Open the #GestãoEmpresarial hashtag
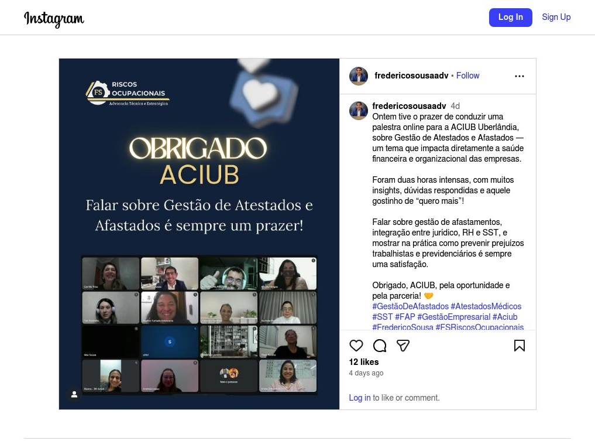This screenshot has width=595, height=444. tap(453, 317)
